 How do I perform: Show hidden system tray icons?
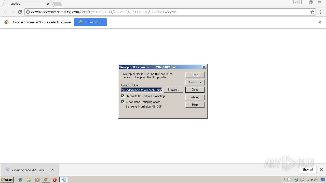point(284,180)
